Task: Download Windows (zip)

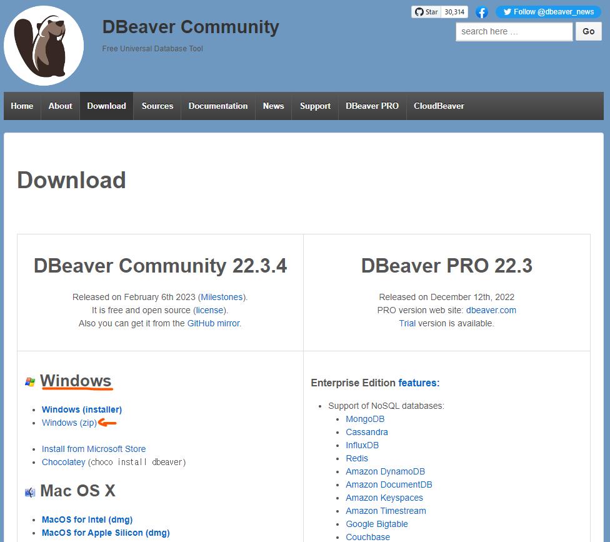Action: (69, 423)
